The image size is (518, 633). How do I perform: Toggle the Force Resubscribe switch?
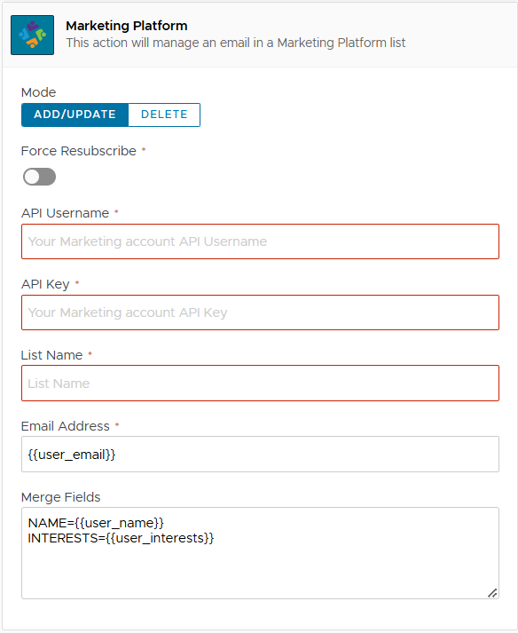[39, 177]
